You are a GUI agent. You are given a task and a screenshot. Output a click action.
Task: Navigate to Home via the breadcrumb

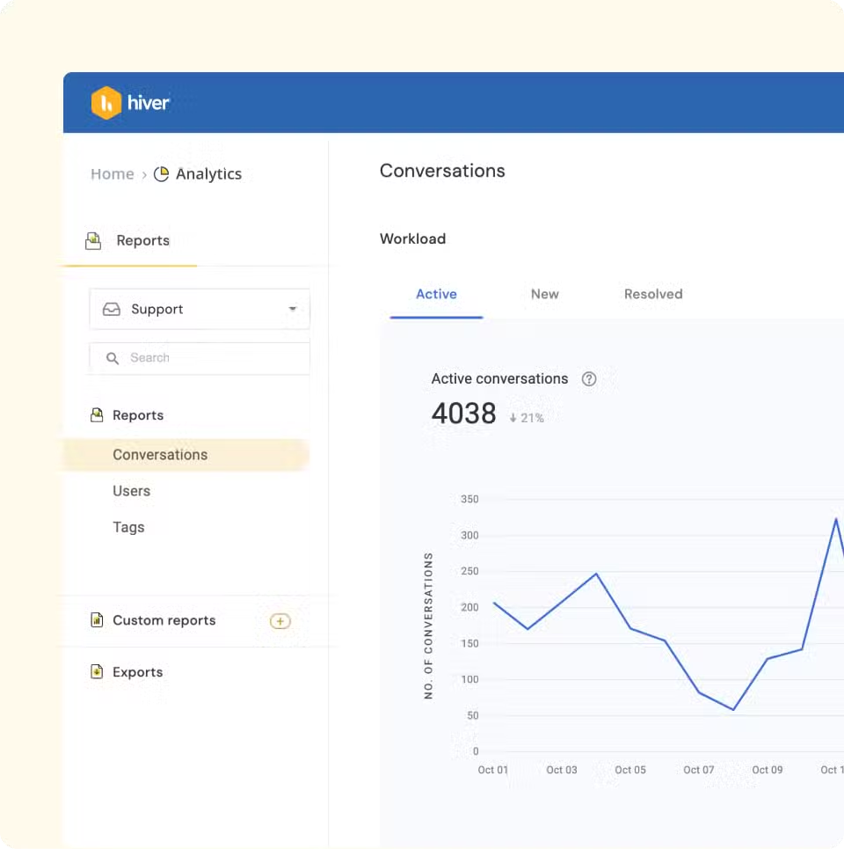click(112, 173)
